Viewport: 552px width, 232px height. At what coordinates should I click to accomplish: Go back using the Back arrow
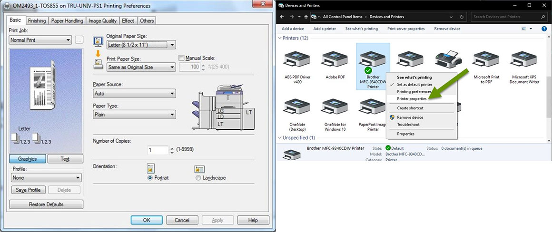[283, 17]
